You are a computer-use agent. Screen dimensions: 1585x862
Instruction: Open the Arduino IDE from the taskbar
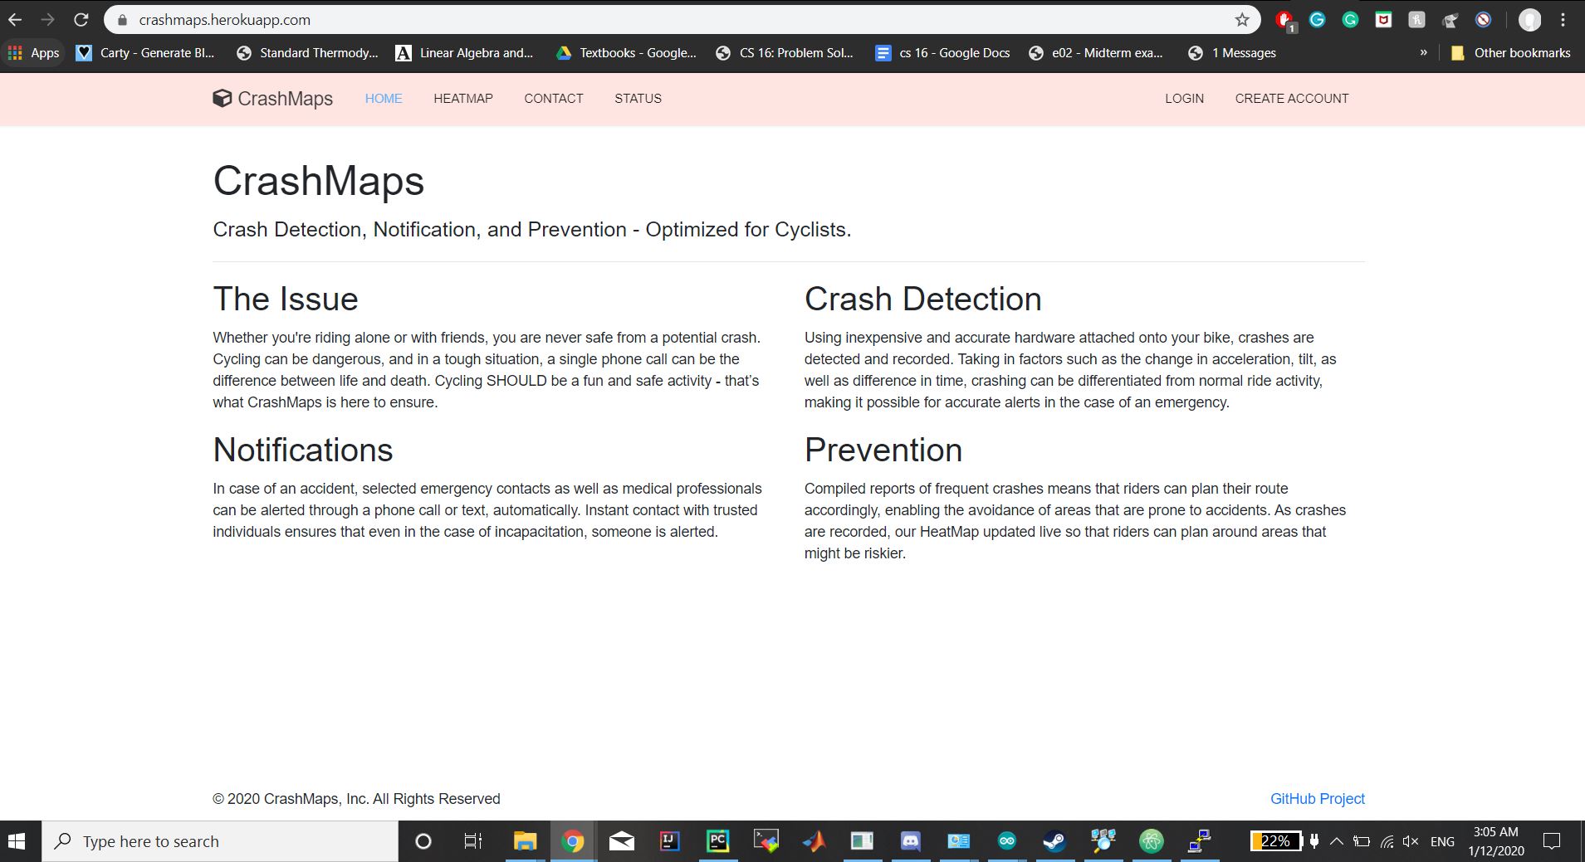tap(1006, 841)
